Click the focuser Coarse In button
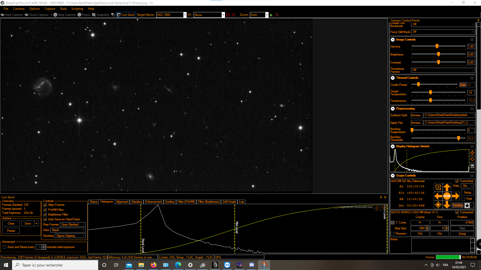Viewport: 481px width, 270px height. click(420, 222)
